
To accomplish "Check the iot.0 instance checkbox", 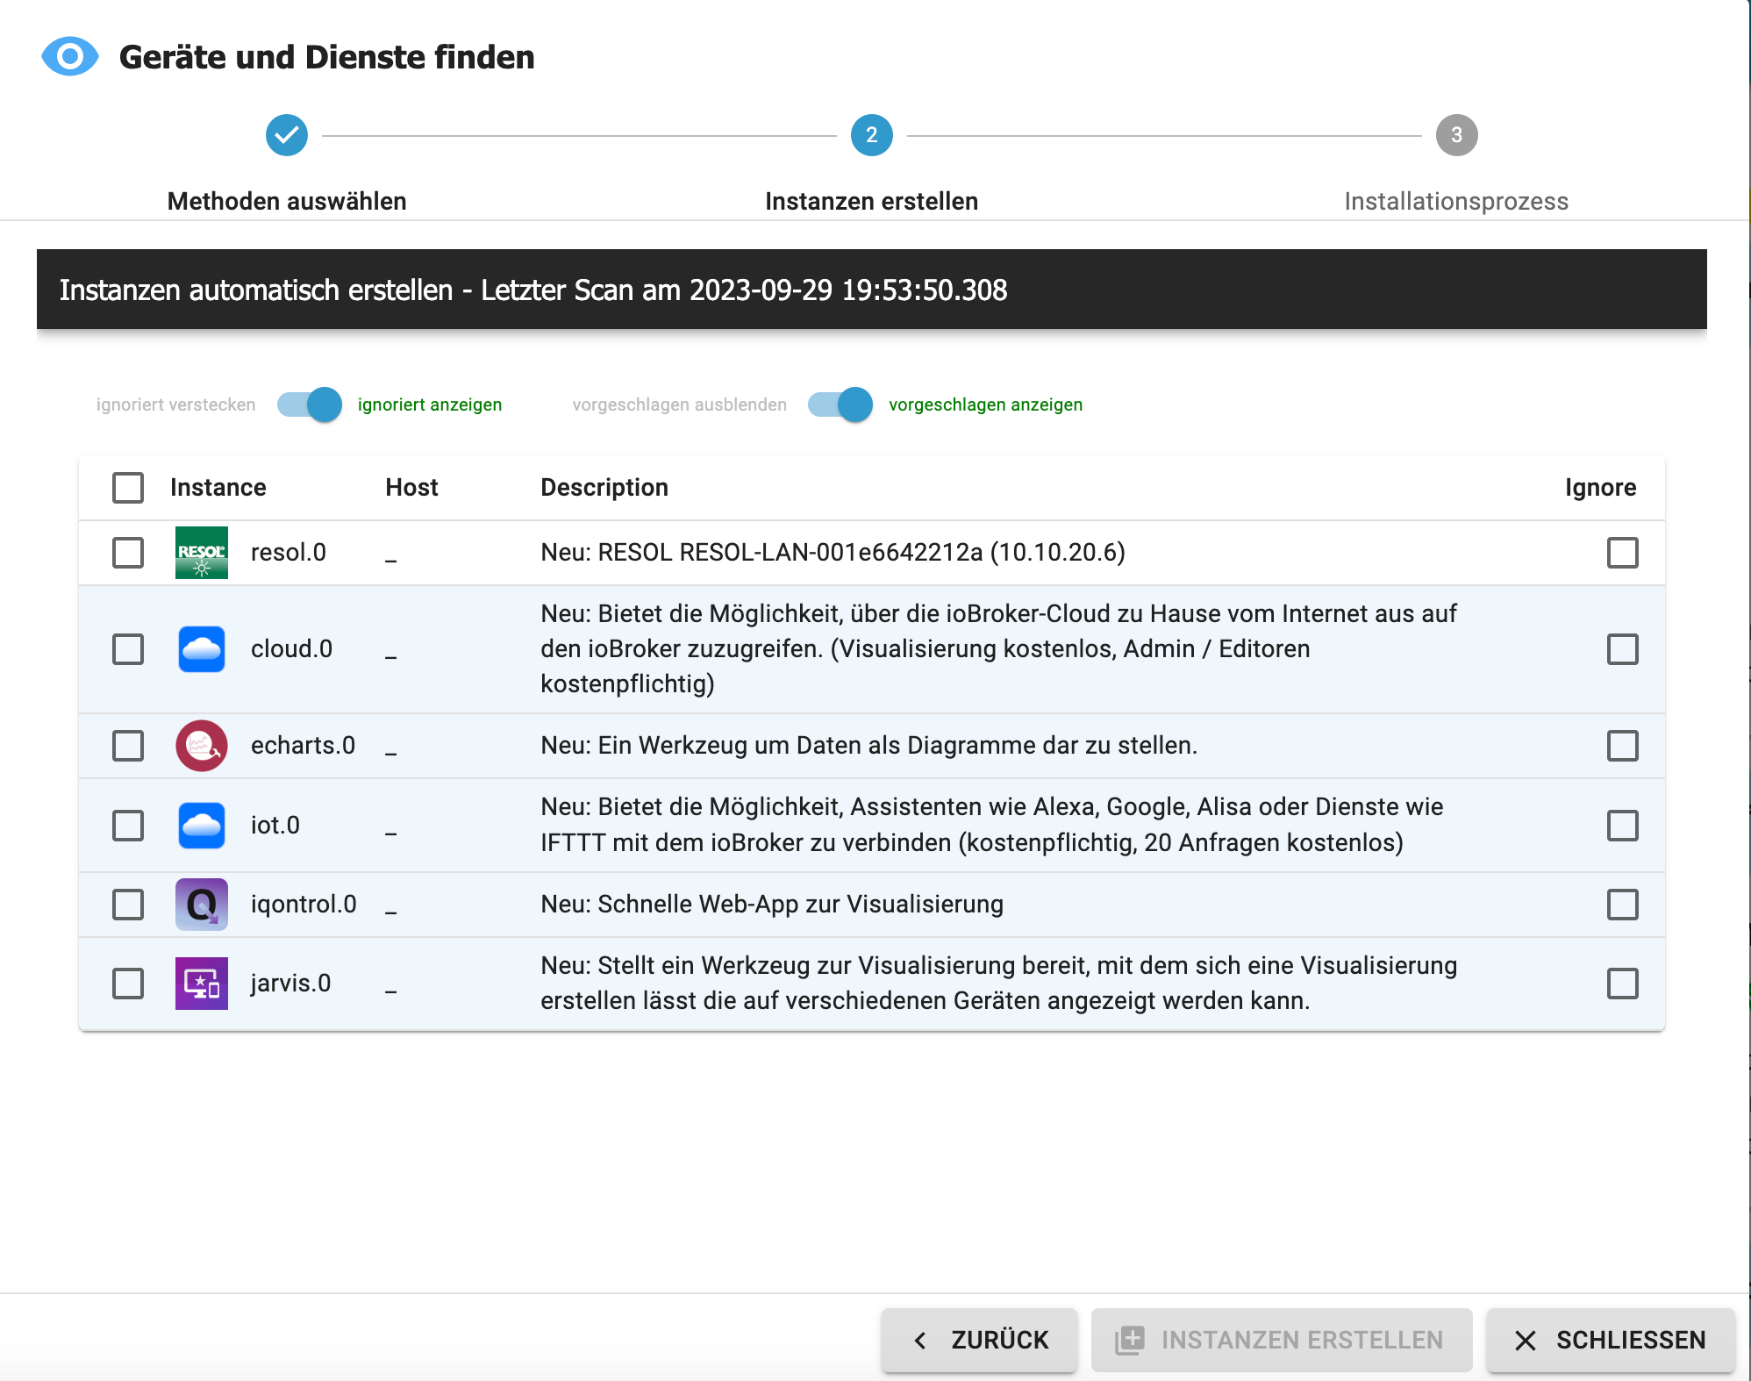I will click(x=128, y=826).
